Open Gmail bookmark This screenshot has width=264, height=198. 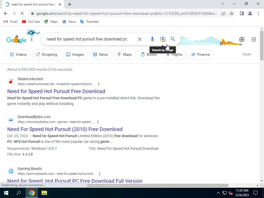click(11, 22)
